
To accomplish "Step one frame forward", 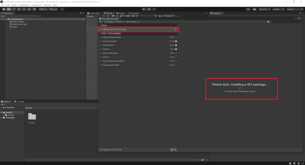I will coord(154,9).
